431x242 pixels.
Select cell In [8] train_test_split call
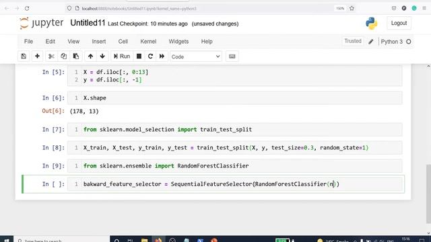(235, 148)
